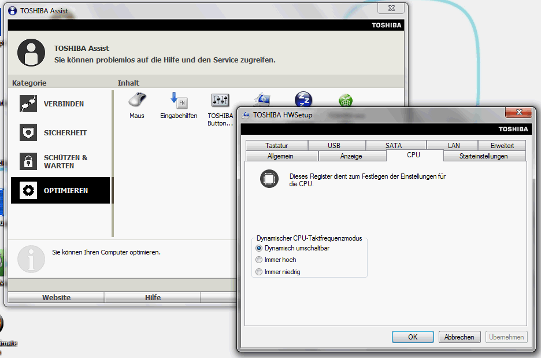The width and height of the screenshot is (541, 358).
Task: Open the Starteinstellungen tab
Action: pyautogui.click(x=484, y=156)
